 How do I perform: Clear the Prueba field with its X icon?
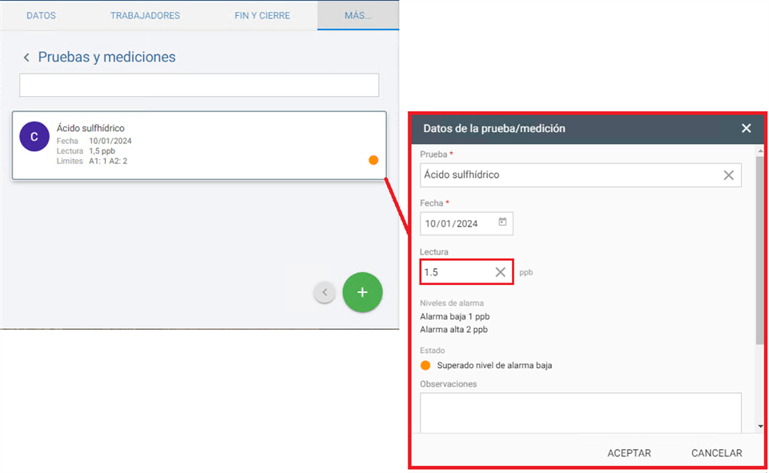[x=728, y=175]
